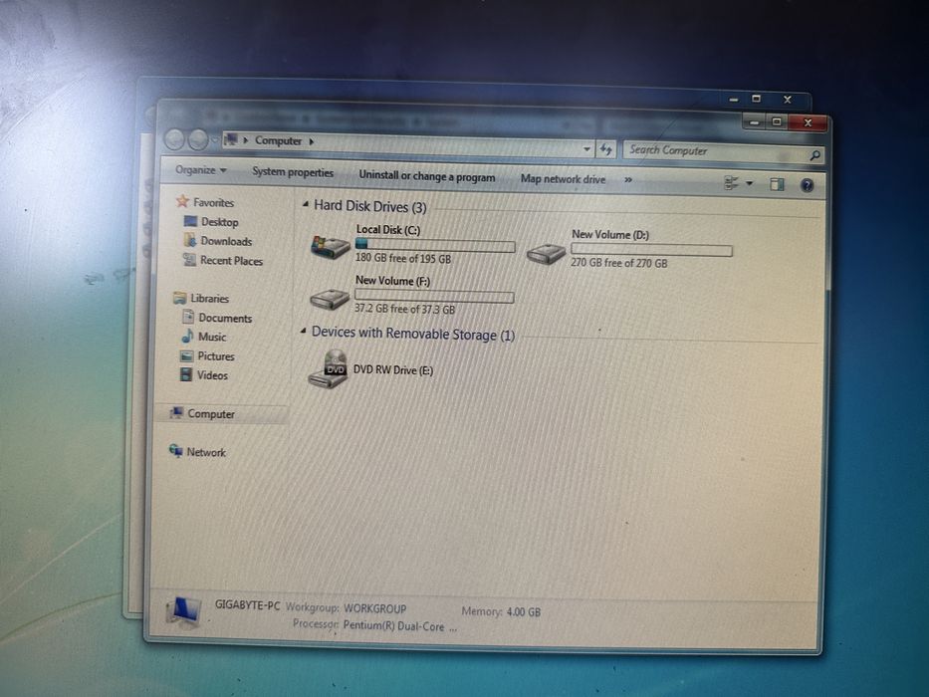Click the arrow before Computer in breadcrumb
Image resolution: width=929 pixels, height=697 pixels.
click(x=246, y=140)
